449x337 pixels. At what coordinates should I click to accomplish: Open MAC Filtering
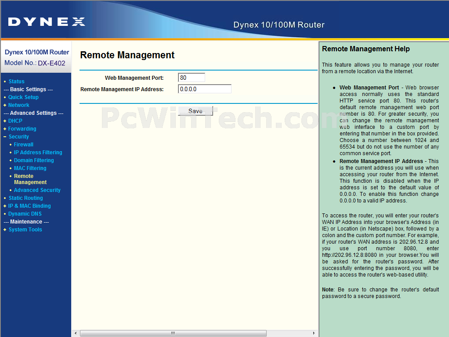click(30, 168)
